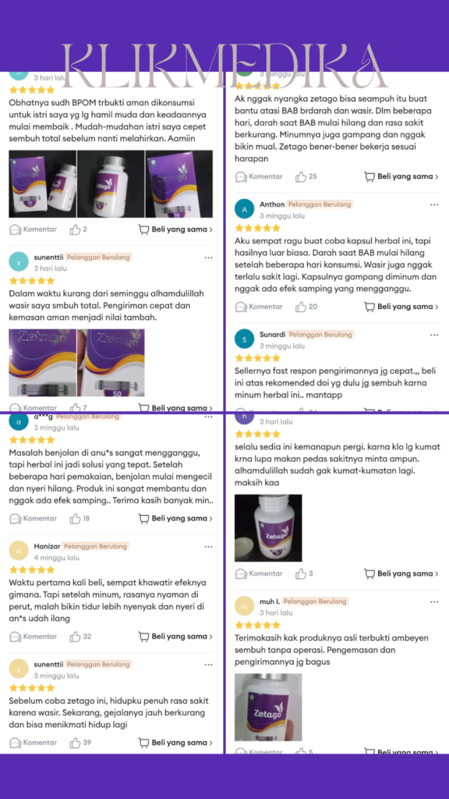Viewport: 449px width, 799px height.
Task: Open three-dot menu on Anthon's review
Action: pyautogui.click(x=433, y=205)
